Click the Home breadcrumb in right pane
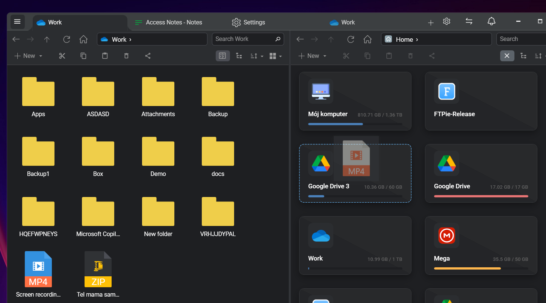The width and height of the screenshot is (546, 303). coord(404,39)
